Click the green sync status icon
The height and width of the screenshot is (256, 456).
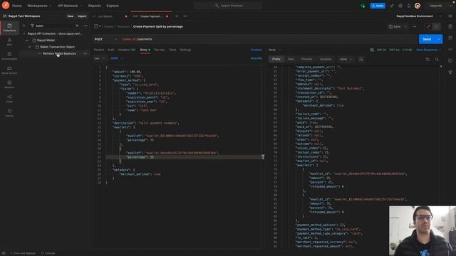pos(363,6)
